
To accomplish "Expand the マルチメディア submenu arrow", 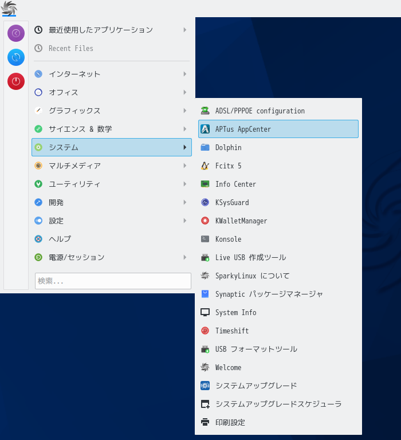I will coord(184,166).
